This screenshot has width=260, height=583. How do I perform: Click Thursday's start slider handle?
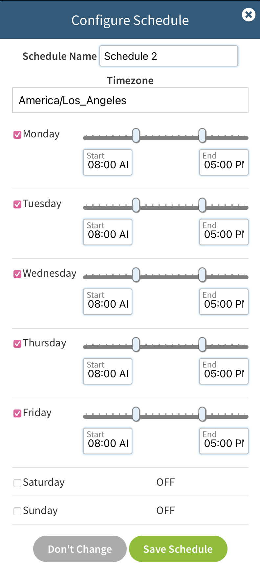point(136,345)
